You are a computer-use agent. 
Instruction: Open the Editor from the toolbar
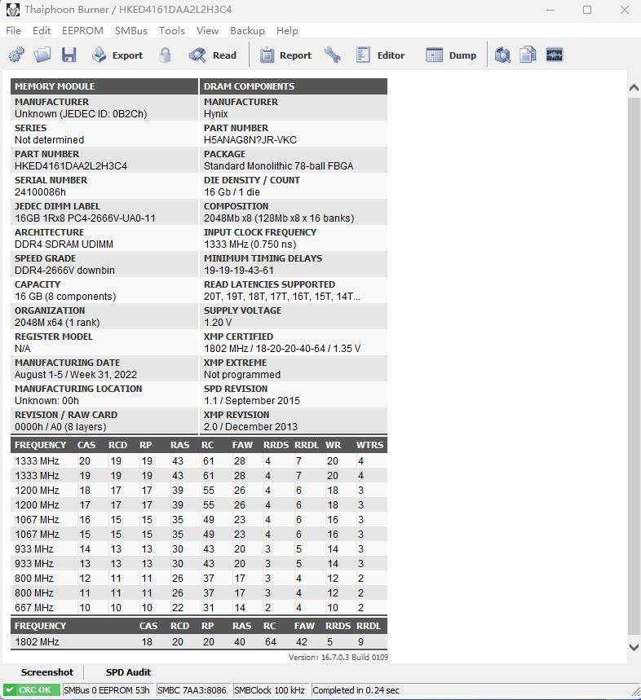click(x=381, y=55)
